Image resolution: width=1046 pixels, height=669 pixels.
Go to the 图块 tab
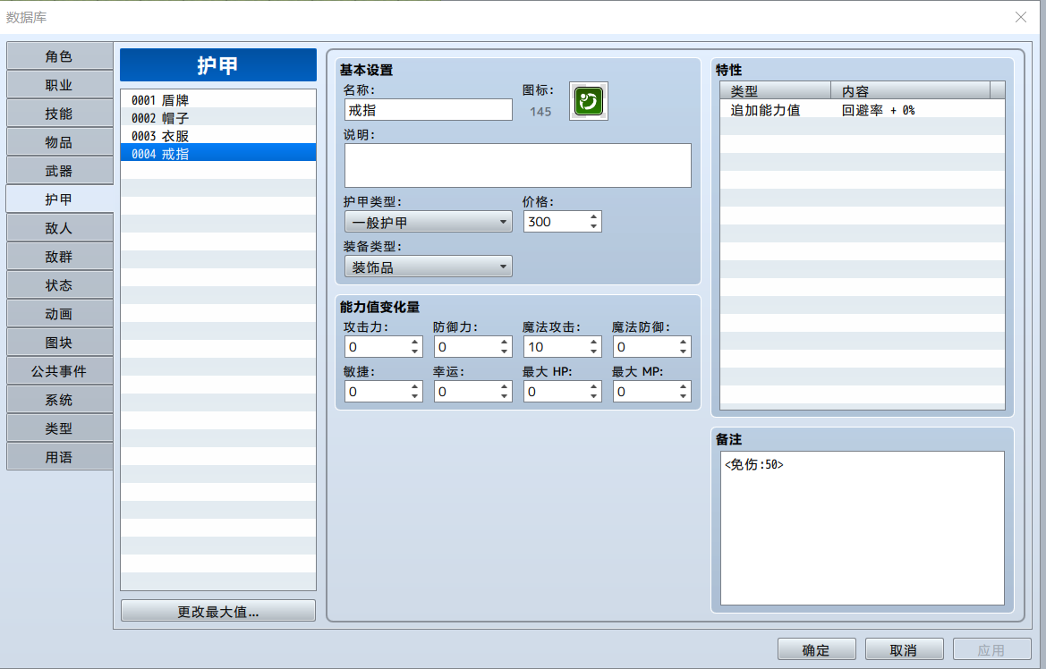click(59, 343)
